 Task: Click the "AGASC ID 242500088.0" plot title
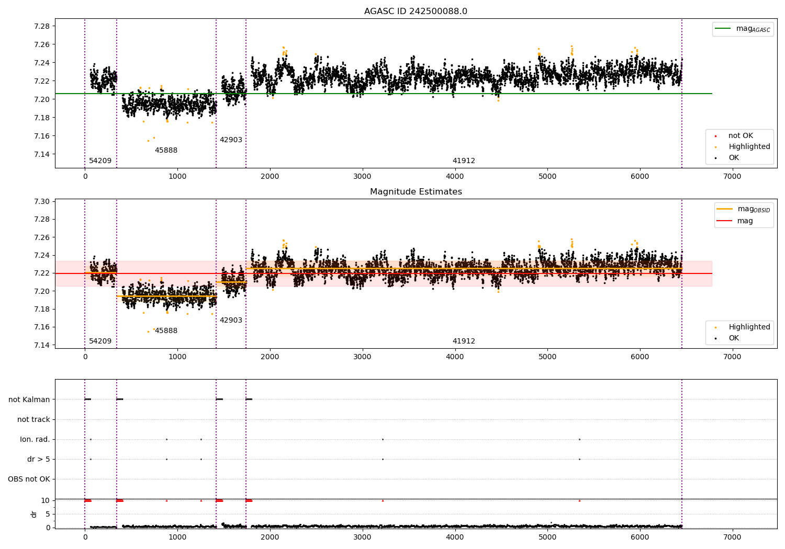click(416, 12)
